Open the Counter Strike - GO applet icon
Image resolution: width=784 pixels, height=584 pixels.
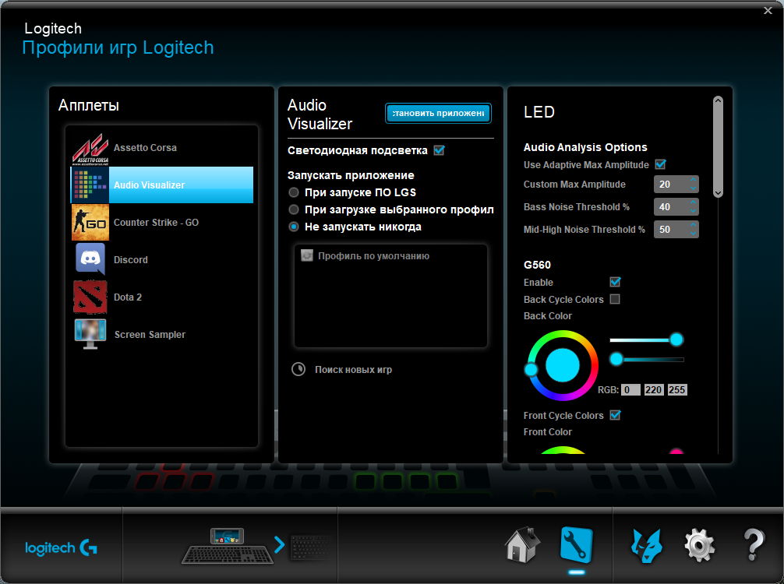click(x=90, y=223)
